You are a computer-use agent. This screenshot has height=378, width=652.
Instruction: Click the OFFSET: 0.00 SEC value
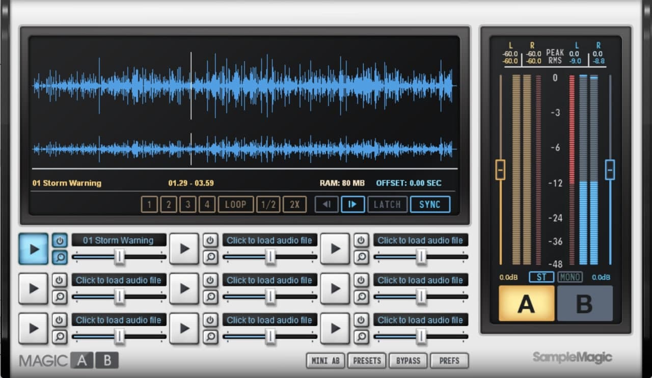pos(409,183)
